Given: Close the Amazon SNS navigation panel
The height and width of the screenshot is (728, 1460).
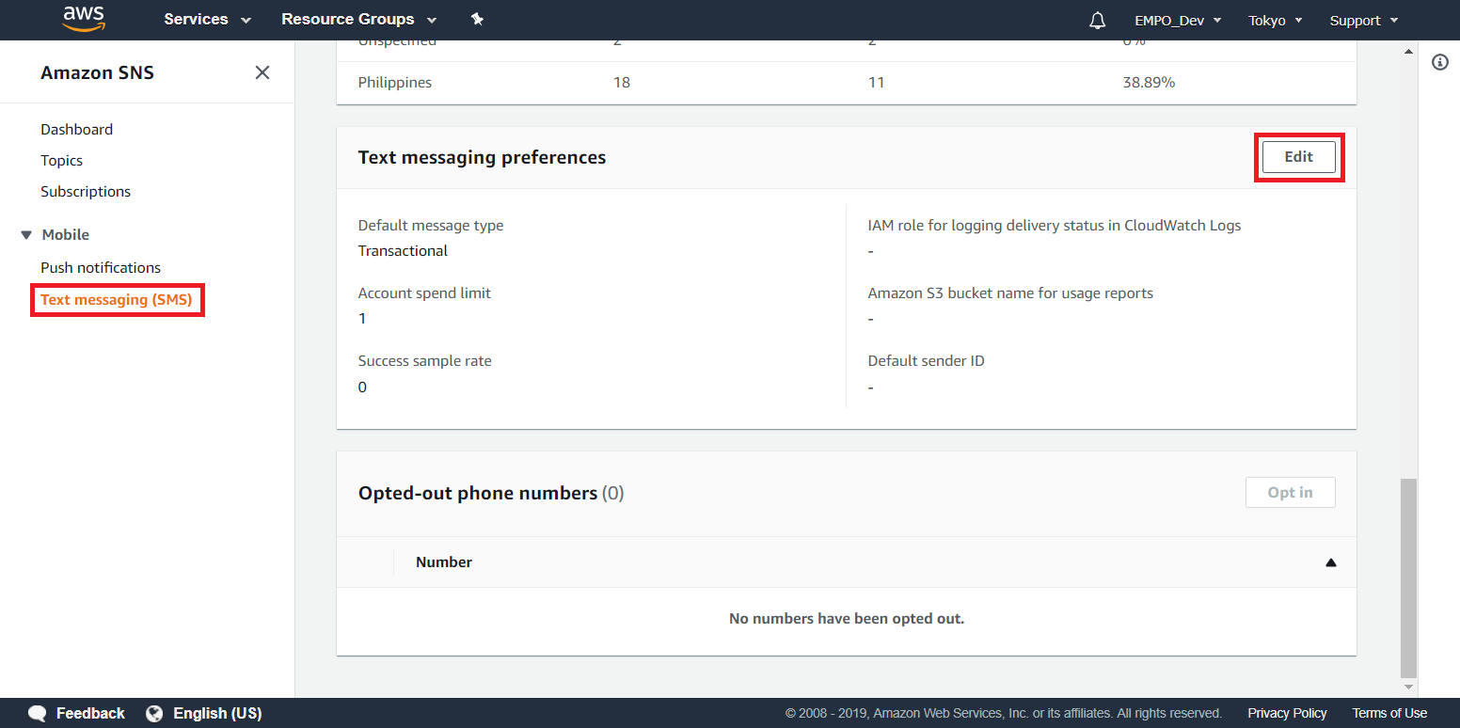Looking at the screenshot, I should pyautogui.click(x=262, y=72).
